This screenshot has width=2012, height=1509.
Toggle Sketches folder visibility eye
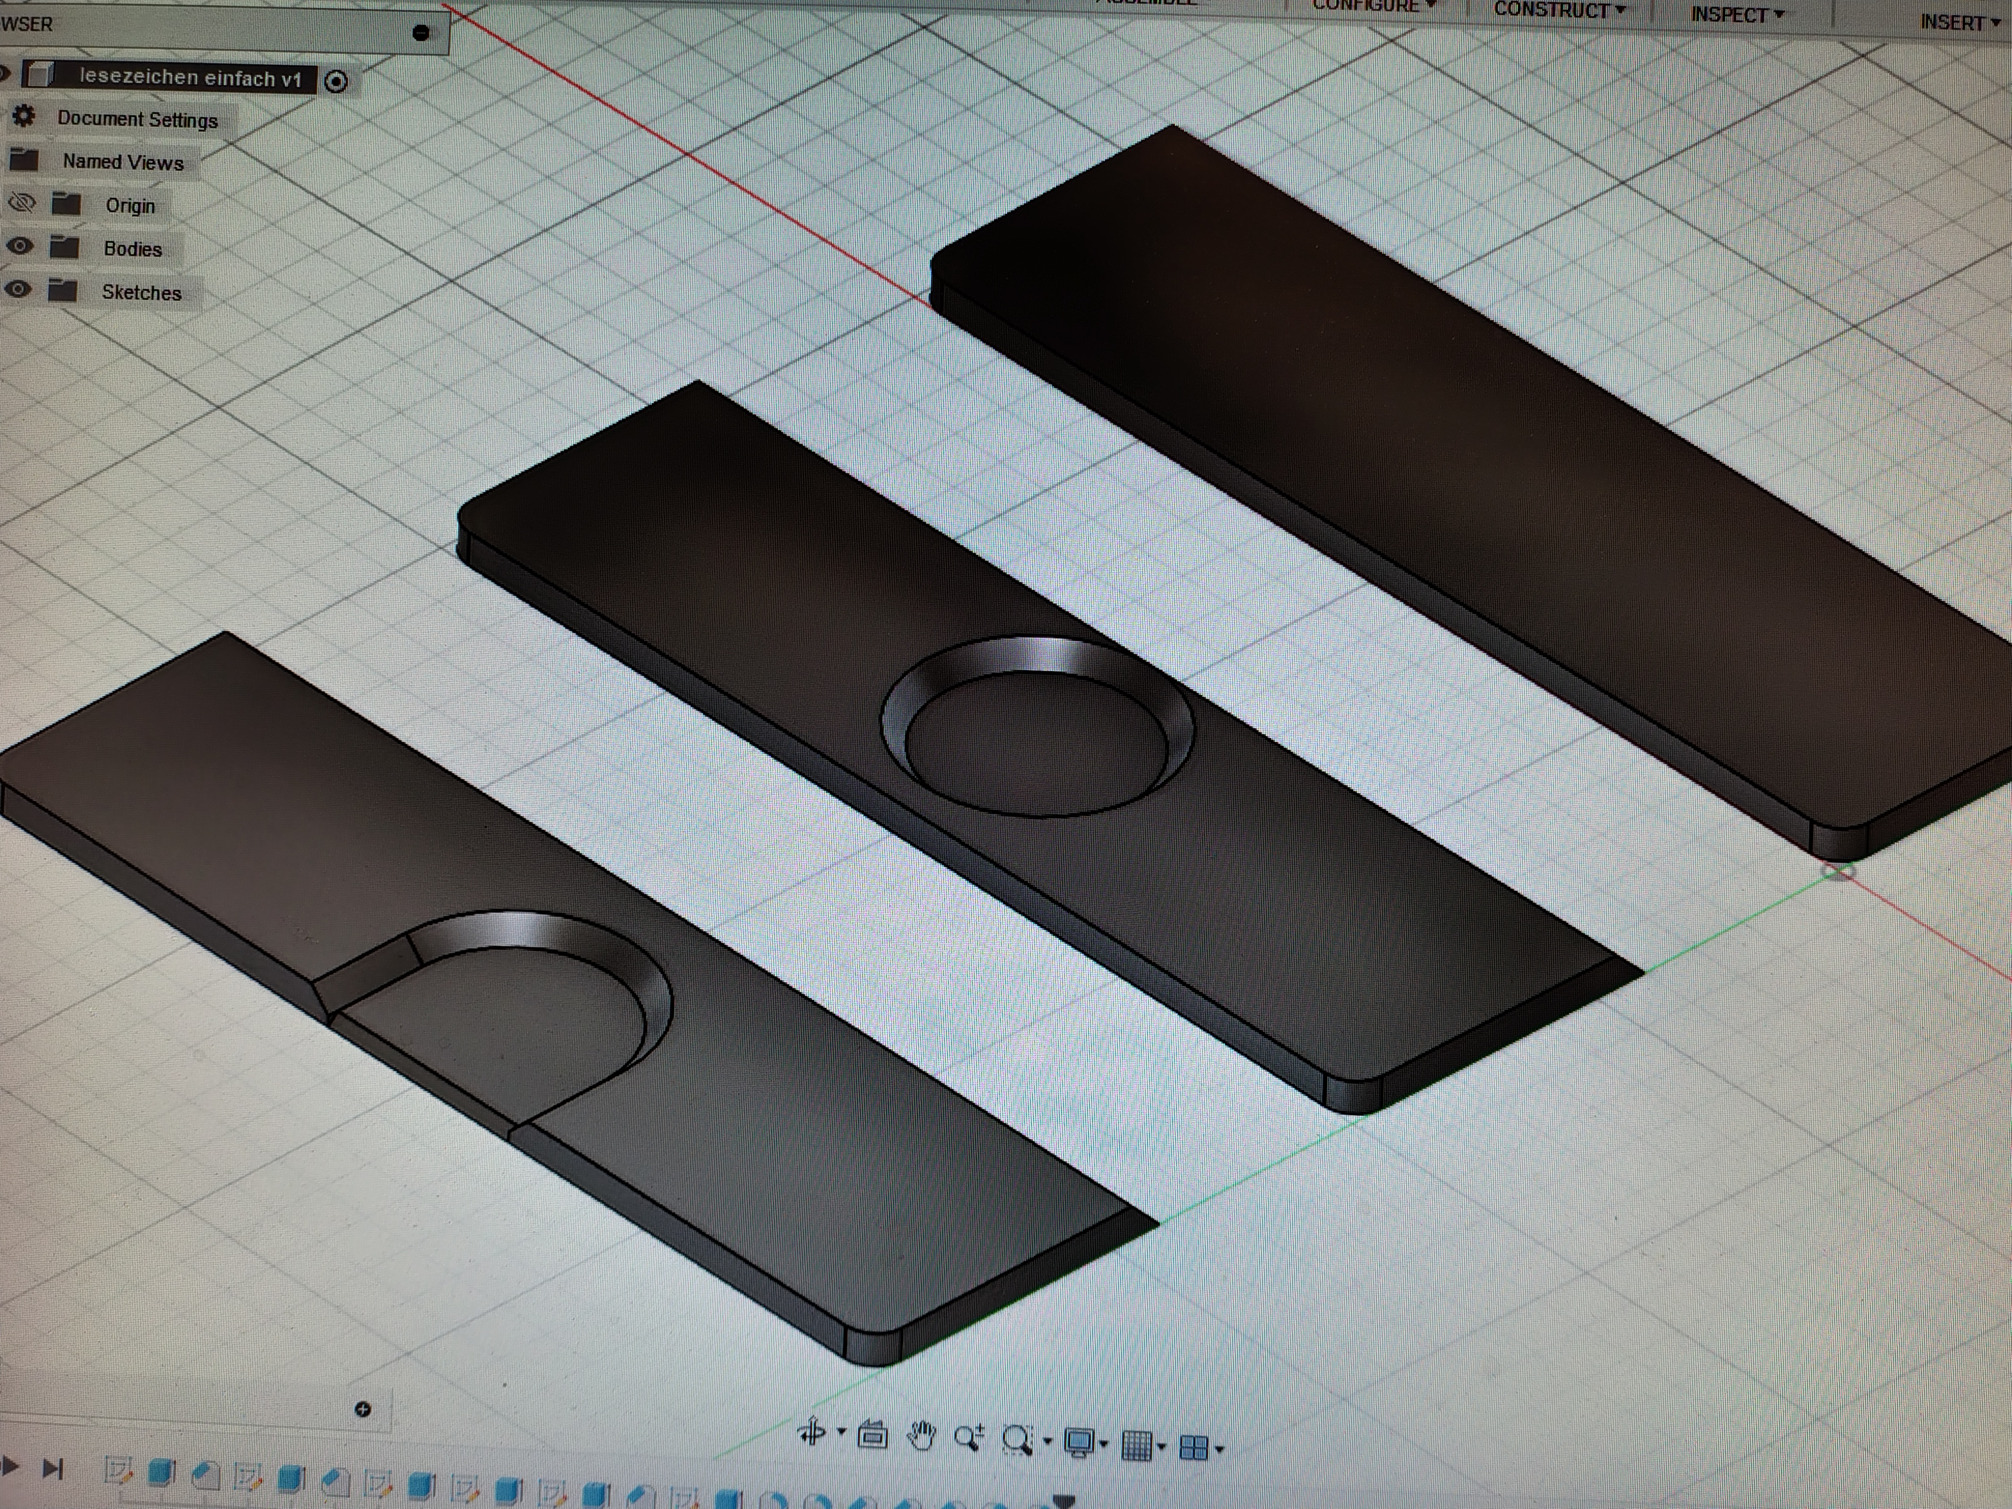point(18,289)
